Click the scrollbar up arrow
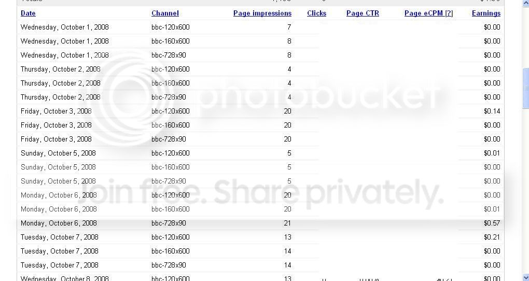The height and width of the screenshot is (281, 529). pos(525,3)
